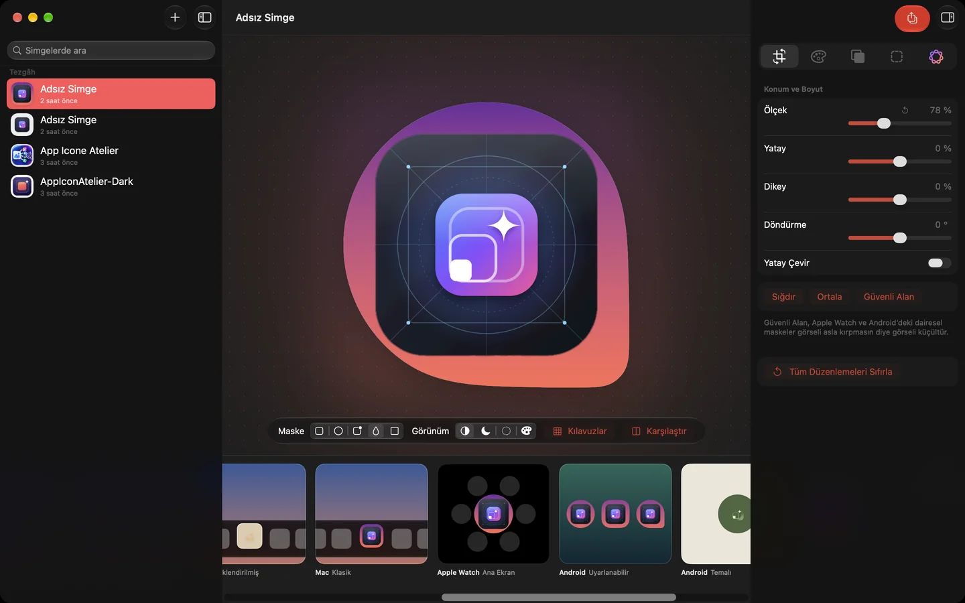Click the Sığdır button

click(x=783, y=297)
